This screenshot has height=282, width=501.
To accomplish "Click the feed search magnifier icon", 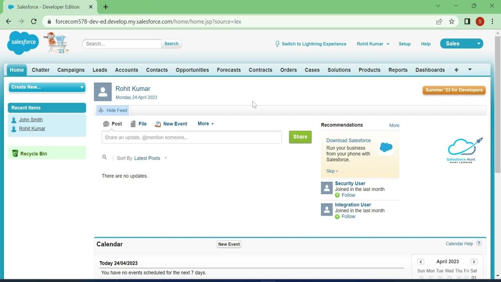I will (x=105, y=157).
